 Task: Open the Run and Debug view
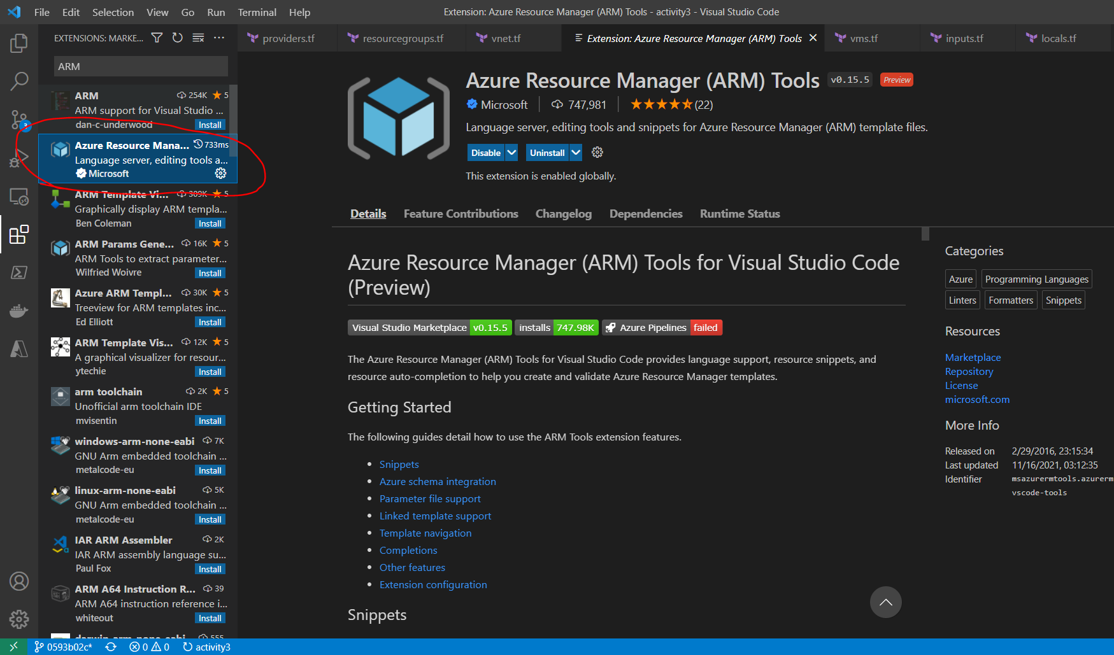[x=19, y=158]
